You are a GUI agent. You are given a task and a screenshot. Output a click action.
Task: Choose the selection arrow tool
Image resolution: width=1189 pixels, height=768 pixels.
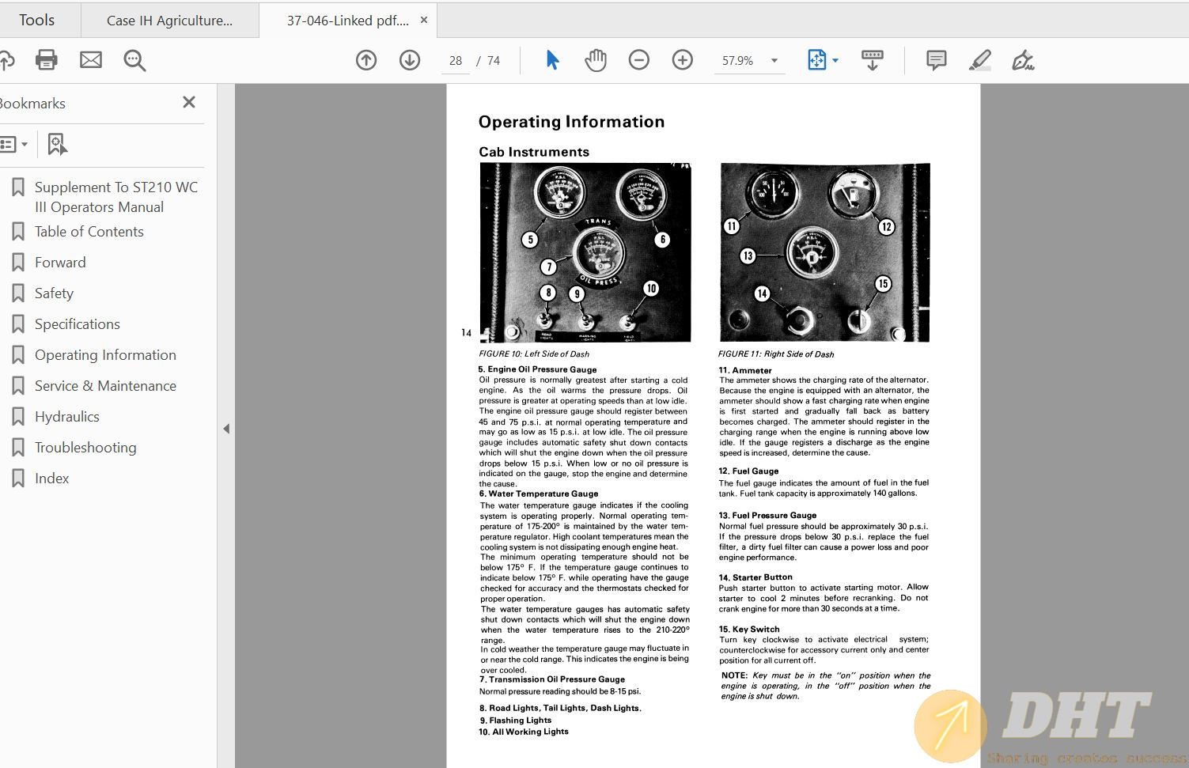click(552, 60)
